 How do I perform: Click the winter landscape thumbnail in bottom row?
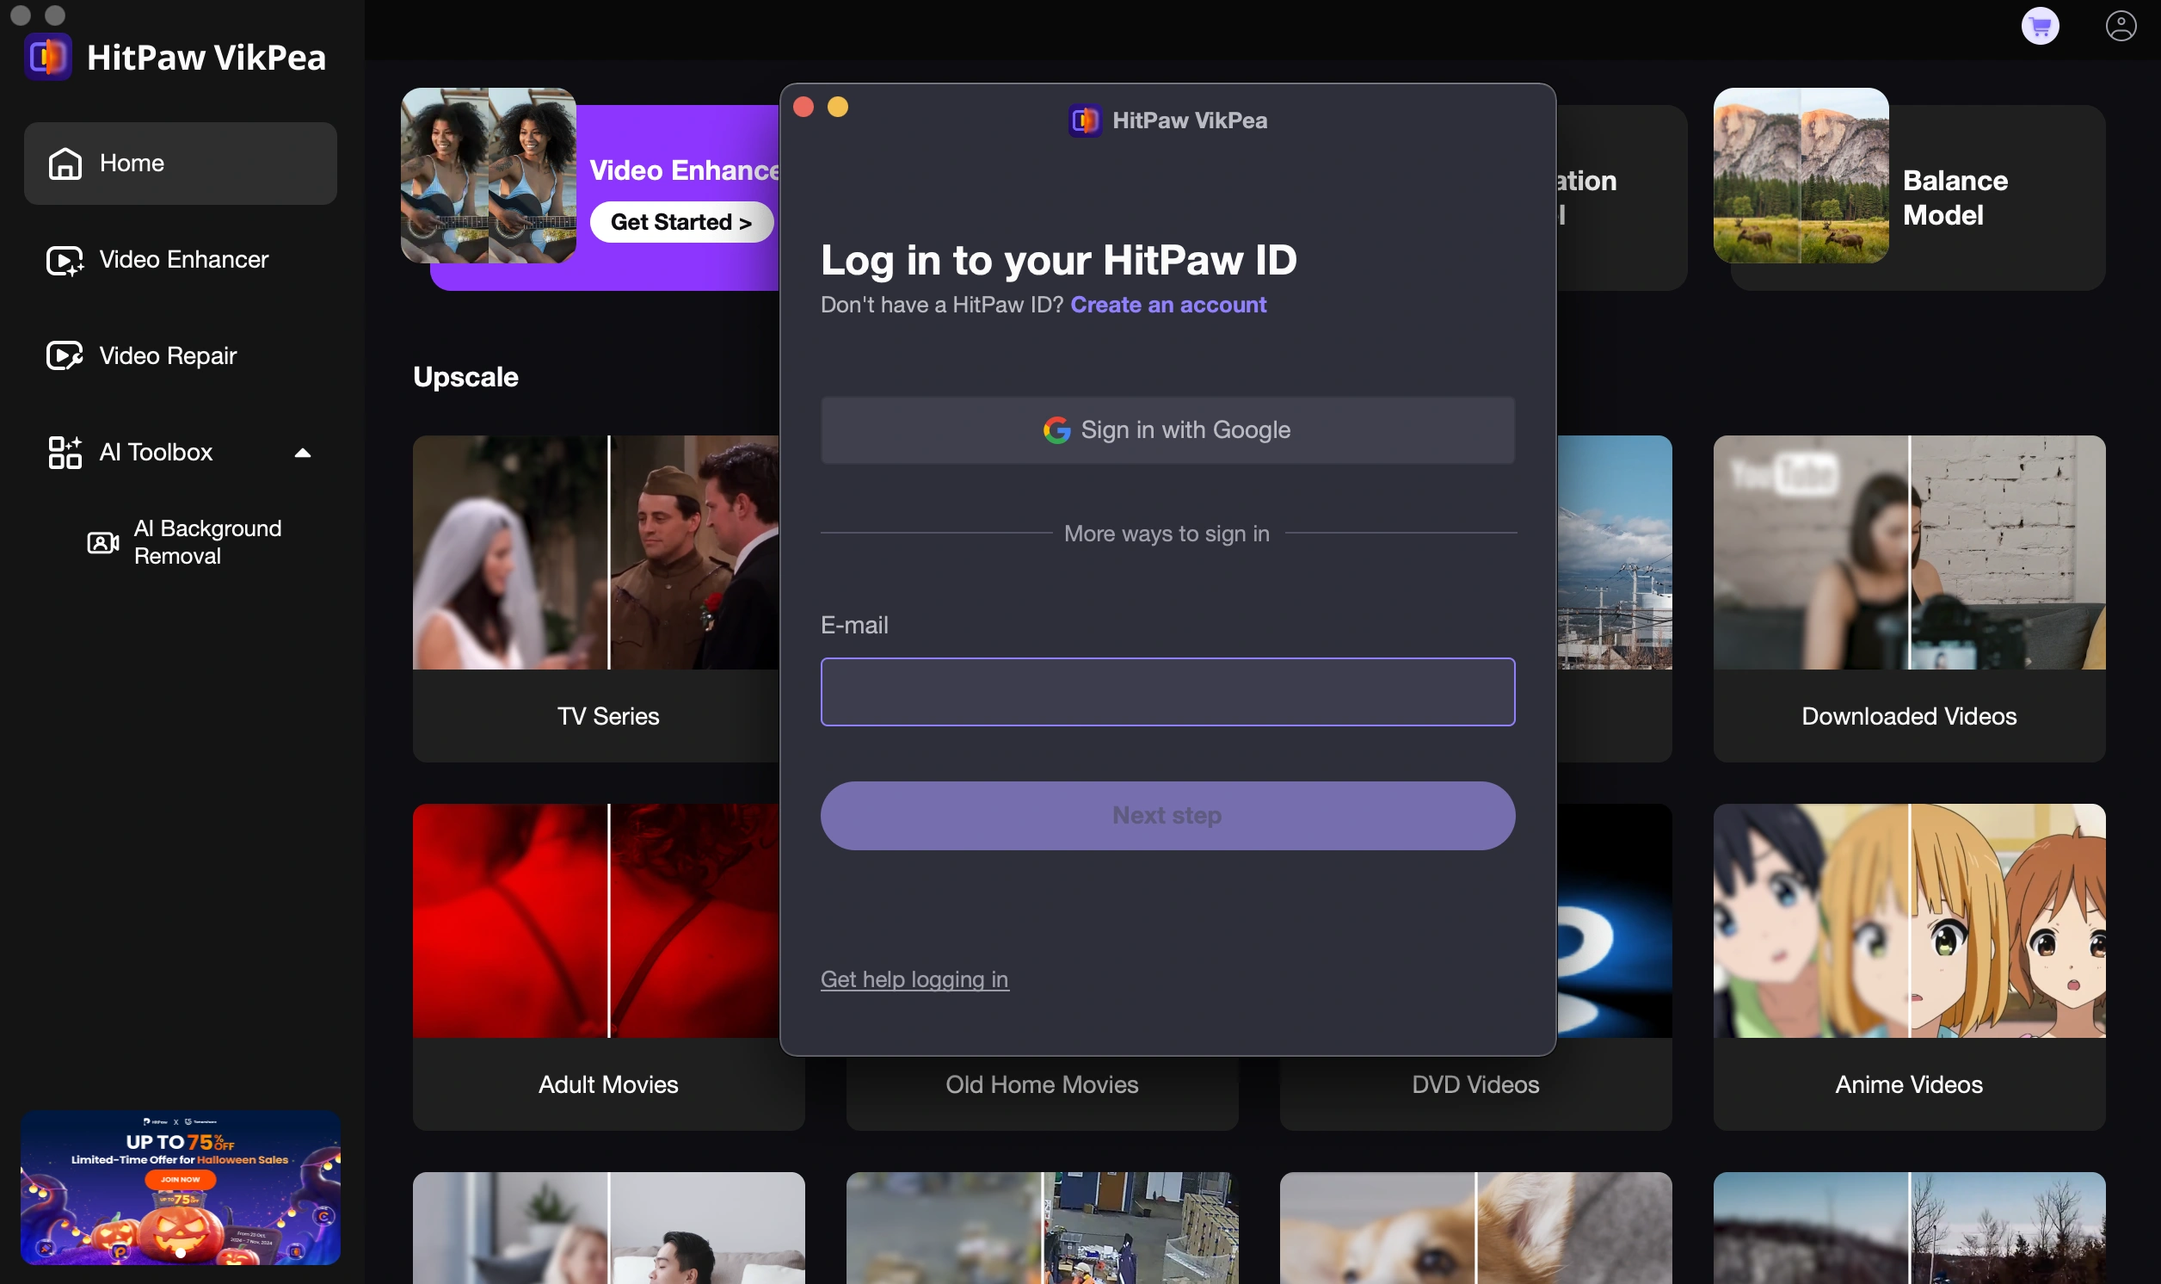tap(1909, 1228)
